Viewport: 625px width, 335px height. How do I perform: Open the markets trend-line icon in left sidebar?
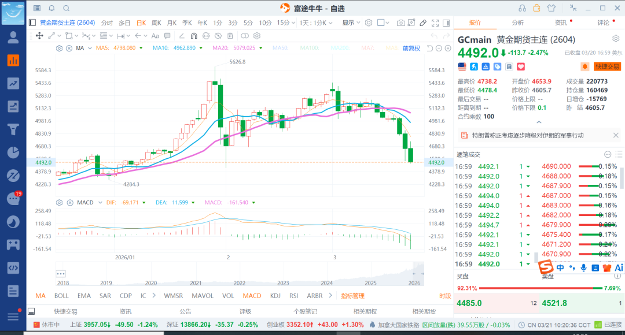(13, 83)
